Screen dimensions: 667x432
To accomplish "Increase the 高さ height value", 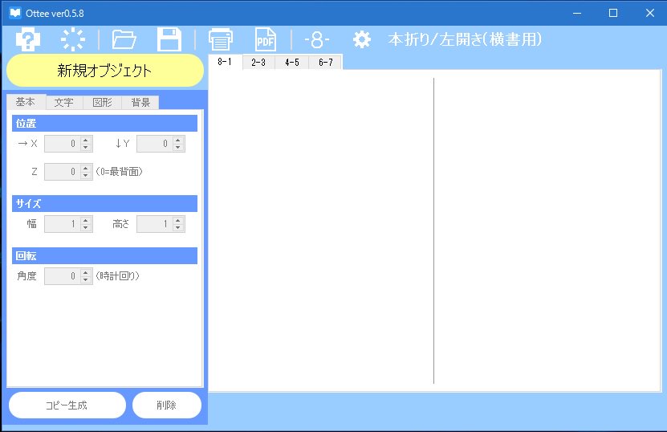I will (x=178, y=220).
